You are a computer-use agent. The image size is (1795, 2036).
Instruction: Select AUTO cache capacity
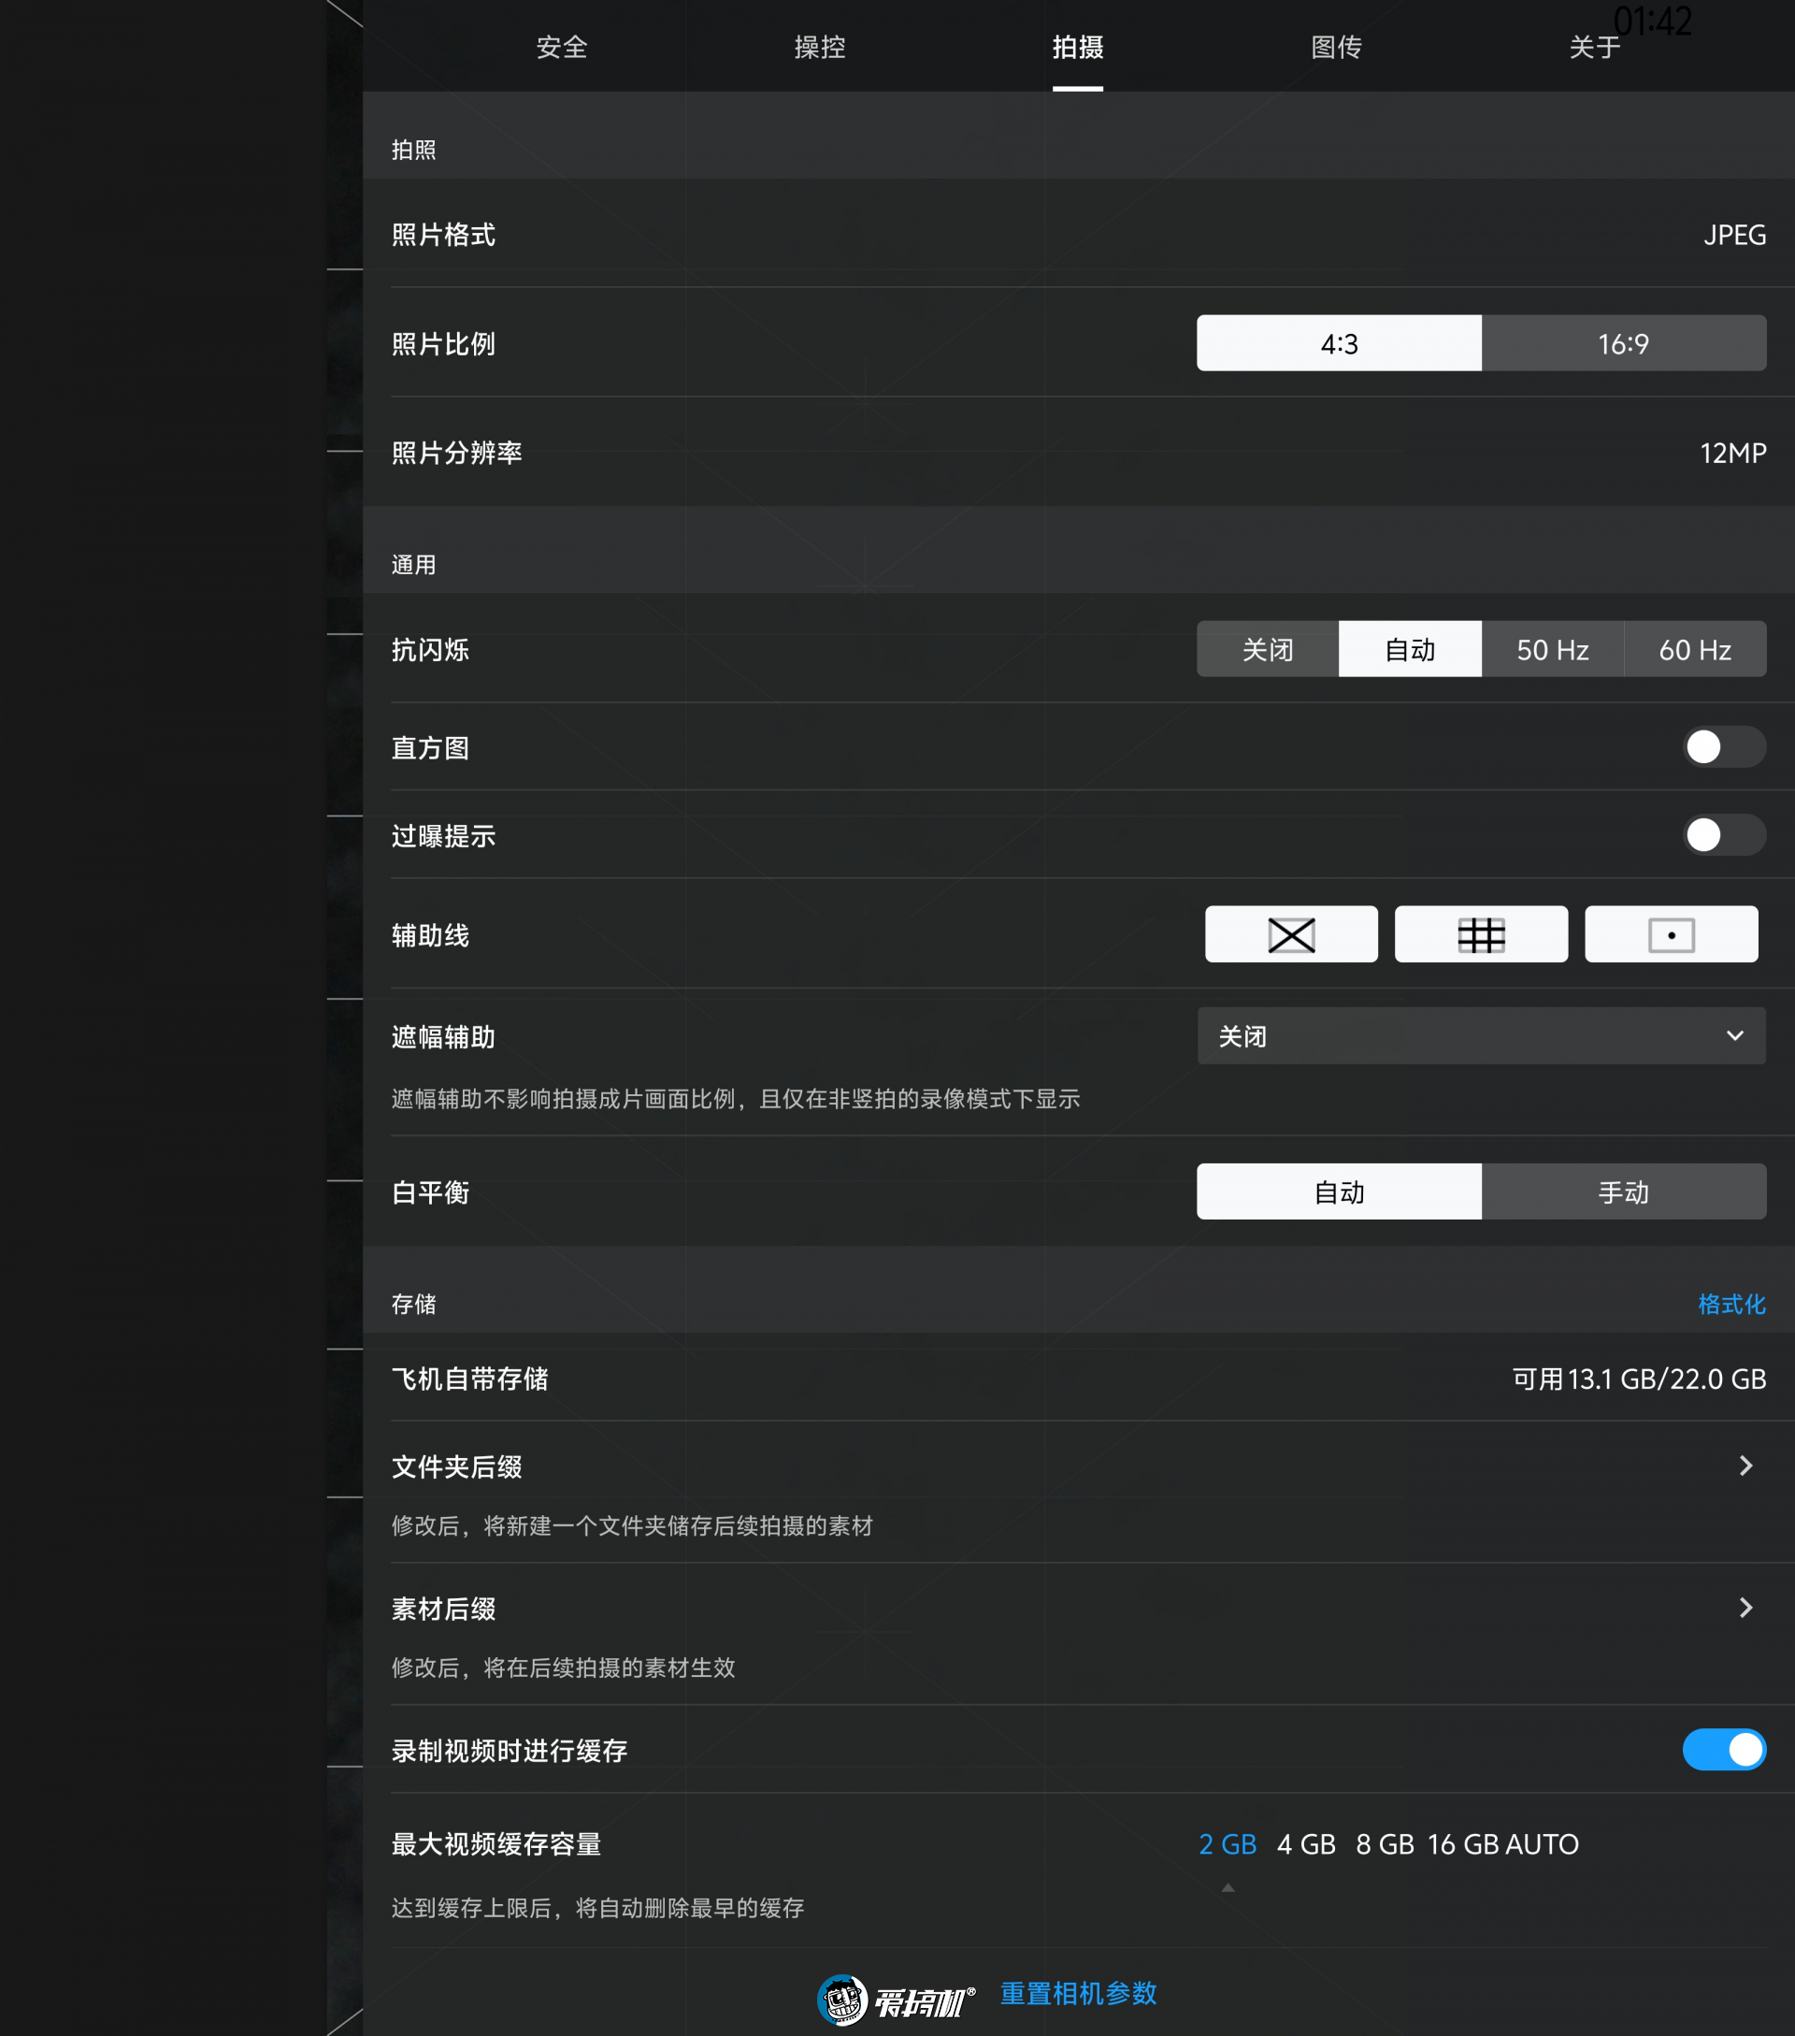click(x=1543, y=1845)
